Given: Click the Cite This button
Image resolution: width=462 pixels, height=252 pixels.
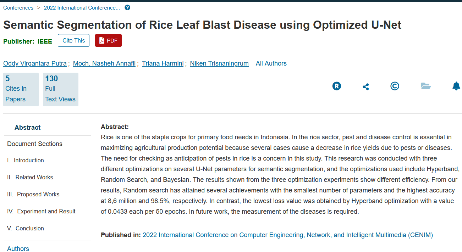Looking at the screenshot, I should click(x=73, y=40).
